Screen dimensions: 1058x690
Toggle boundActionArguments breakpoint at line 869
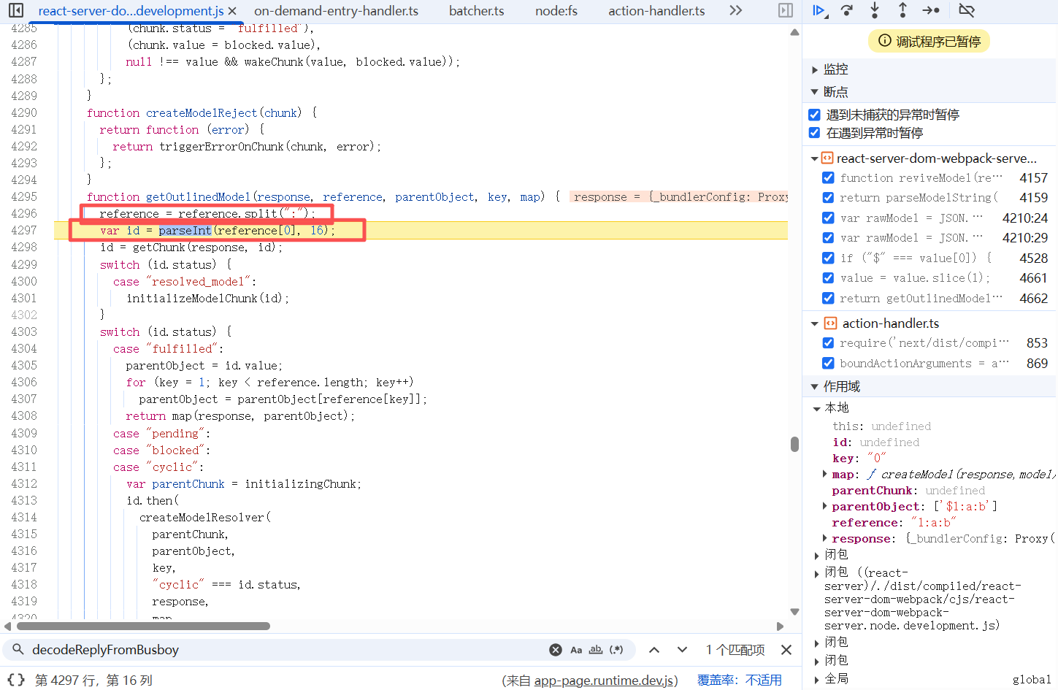coord(828,363)
